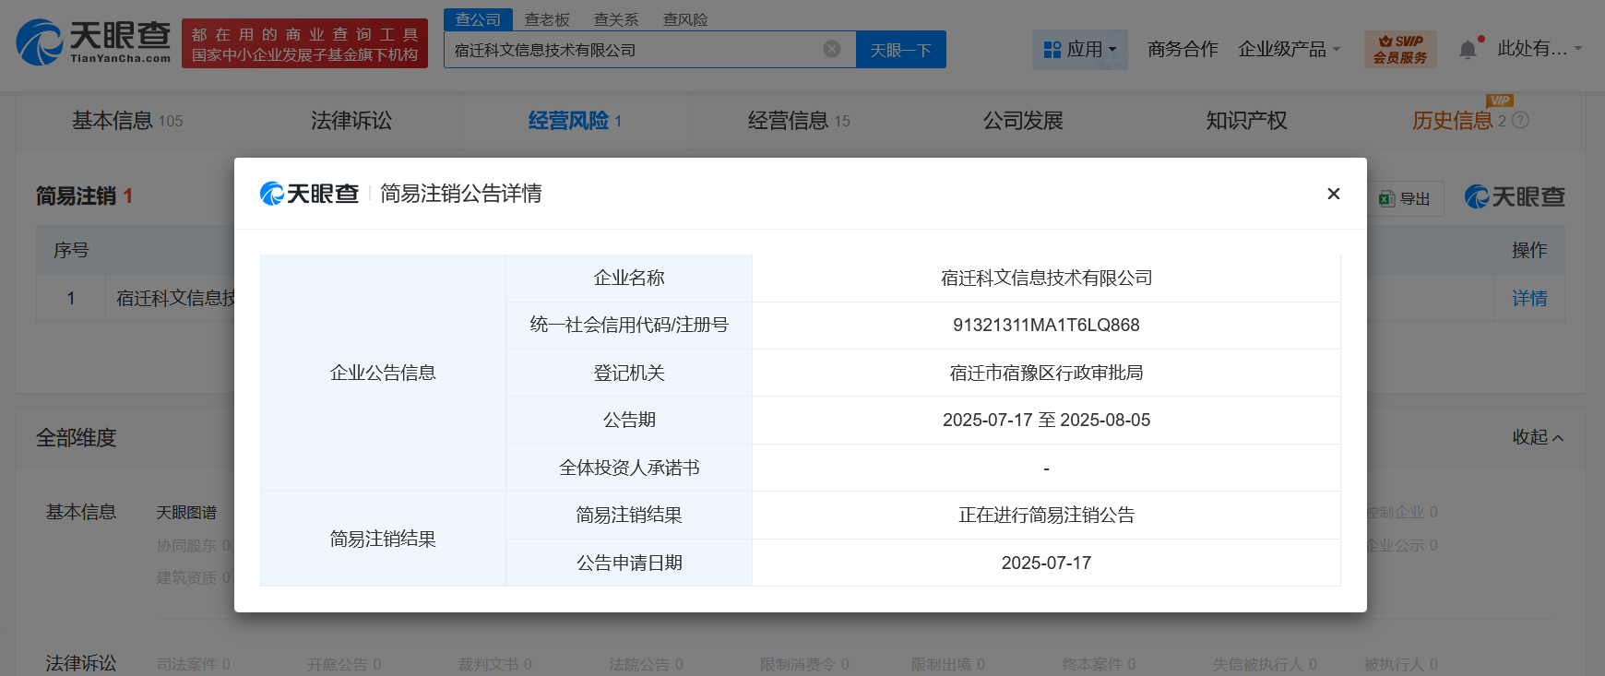Open the 基本信息 tab
This screenshot has width=1605, height=676.
pyautogui.click(x=127, y=121)
